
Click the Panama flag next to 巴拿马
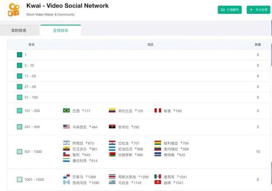(66, 177)
